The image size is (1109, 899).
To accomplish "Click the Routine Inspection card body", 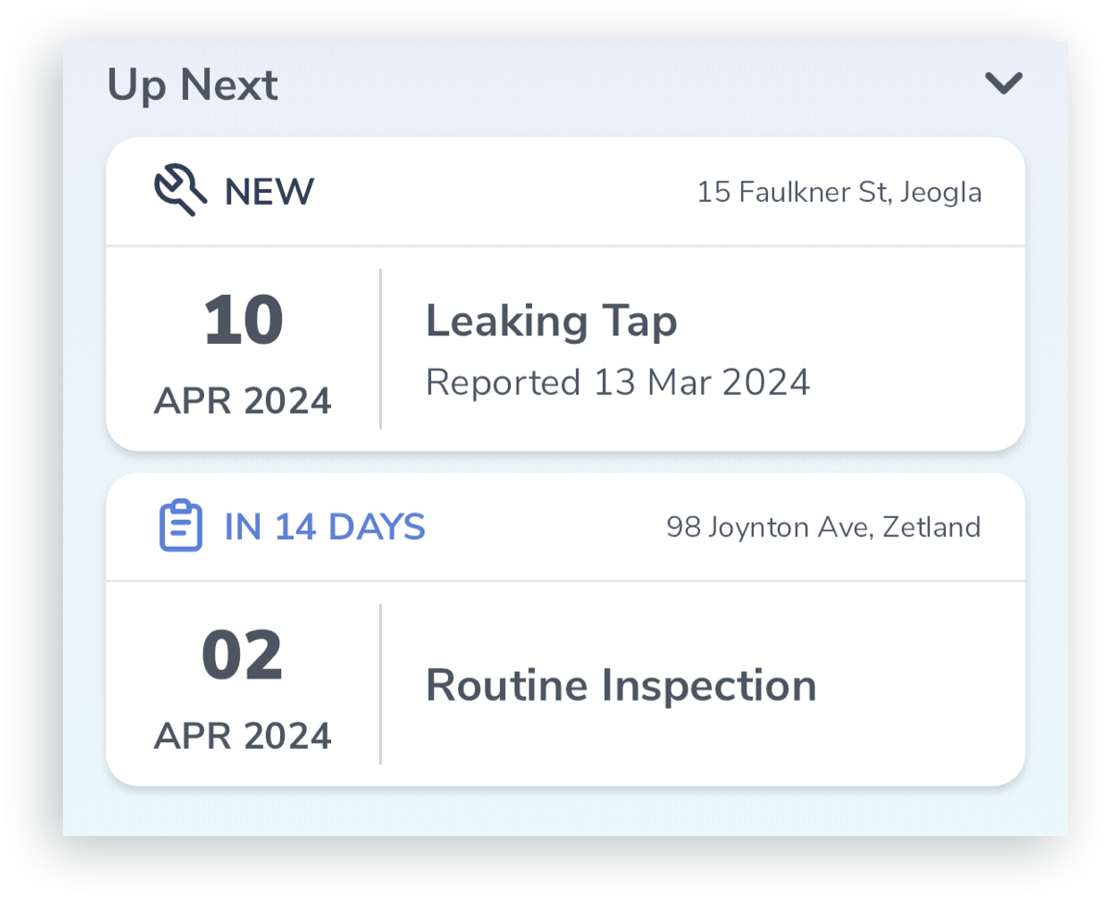I will coord(565,683).
